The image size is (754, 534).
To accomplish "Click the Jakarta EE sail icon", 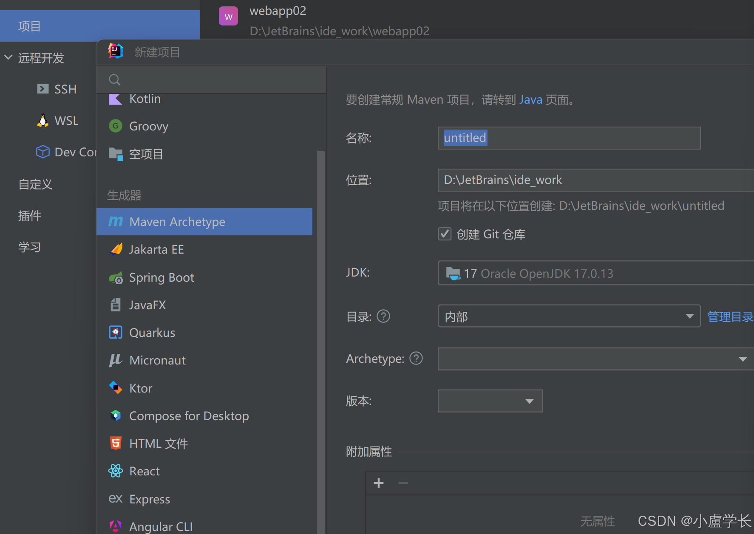I will point(116,249).
